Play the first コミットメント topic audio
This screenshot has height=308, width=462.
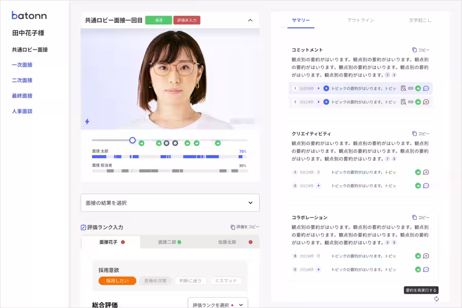(x=326, y=88)
